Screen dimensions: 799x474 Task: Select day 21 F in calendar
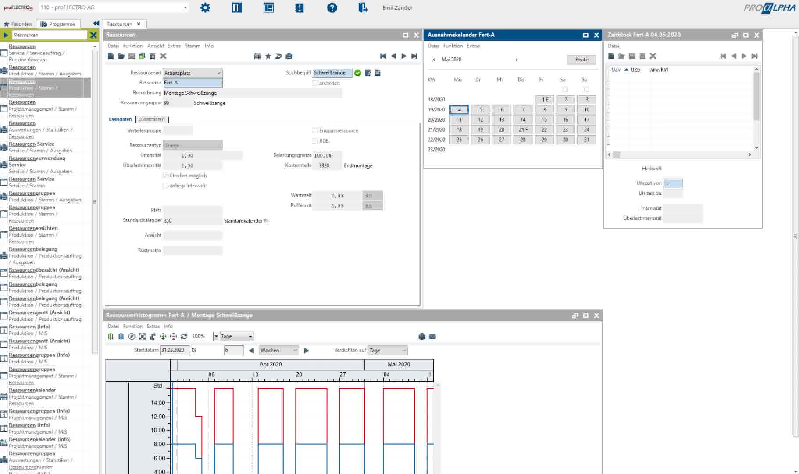click(x=523, y=129)
